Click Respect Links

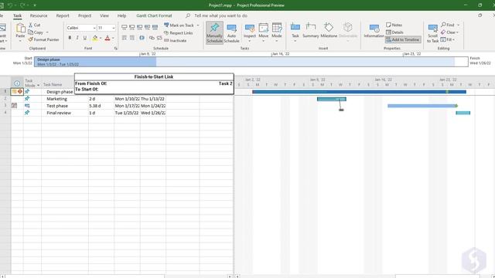(x=179, y=32)
